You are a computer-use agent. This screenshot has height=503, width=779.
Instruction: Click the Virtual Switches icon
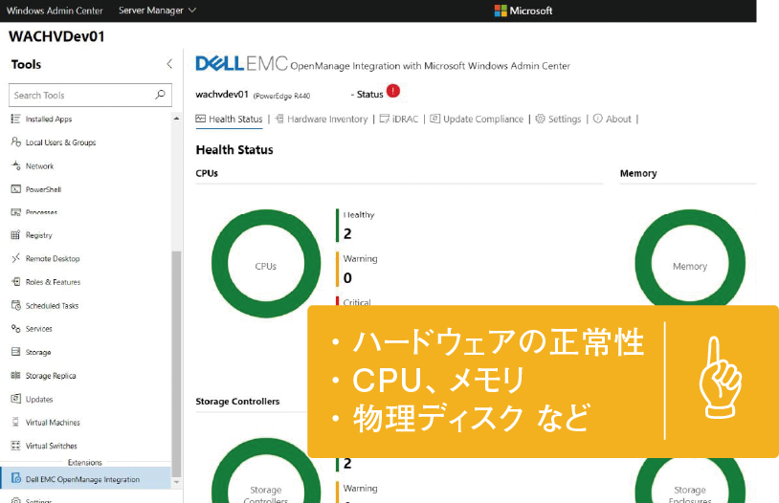point(15,446)
